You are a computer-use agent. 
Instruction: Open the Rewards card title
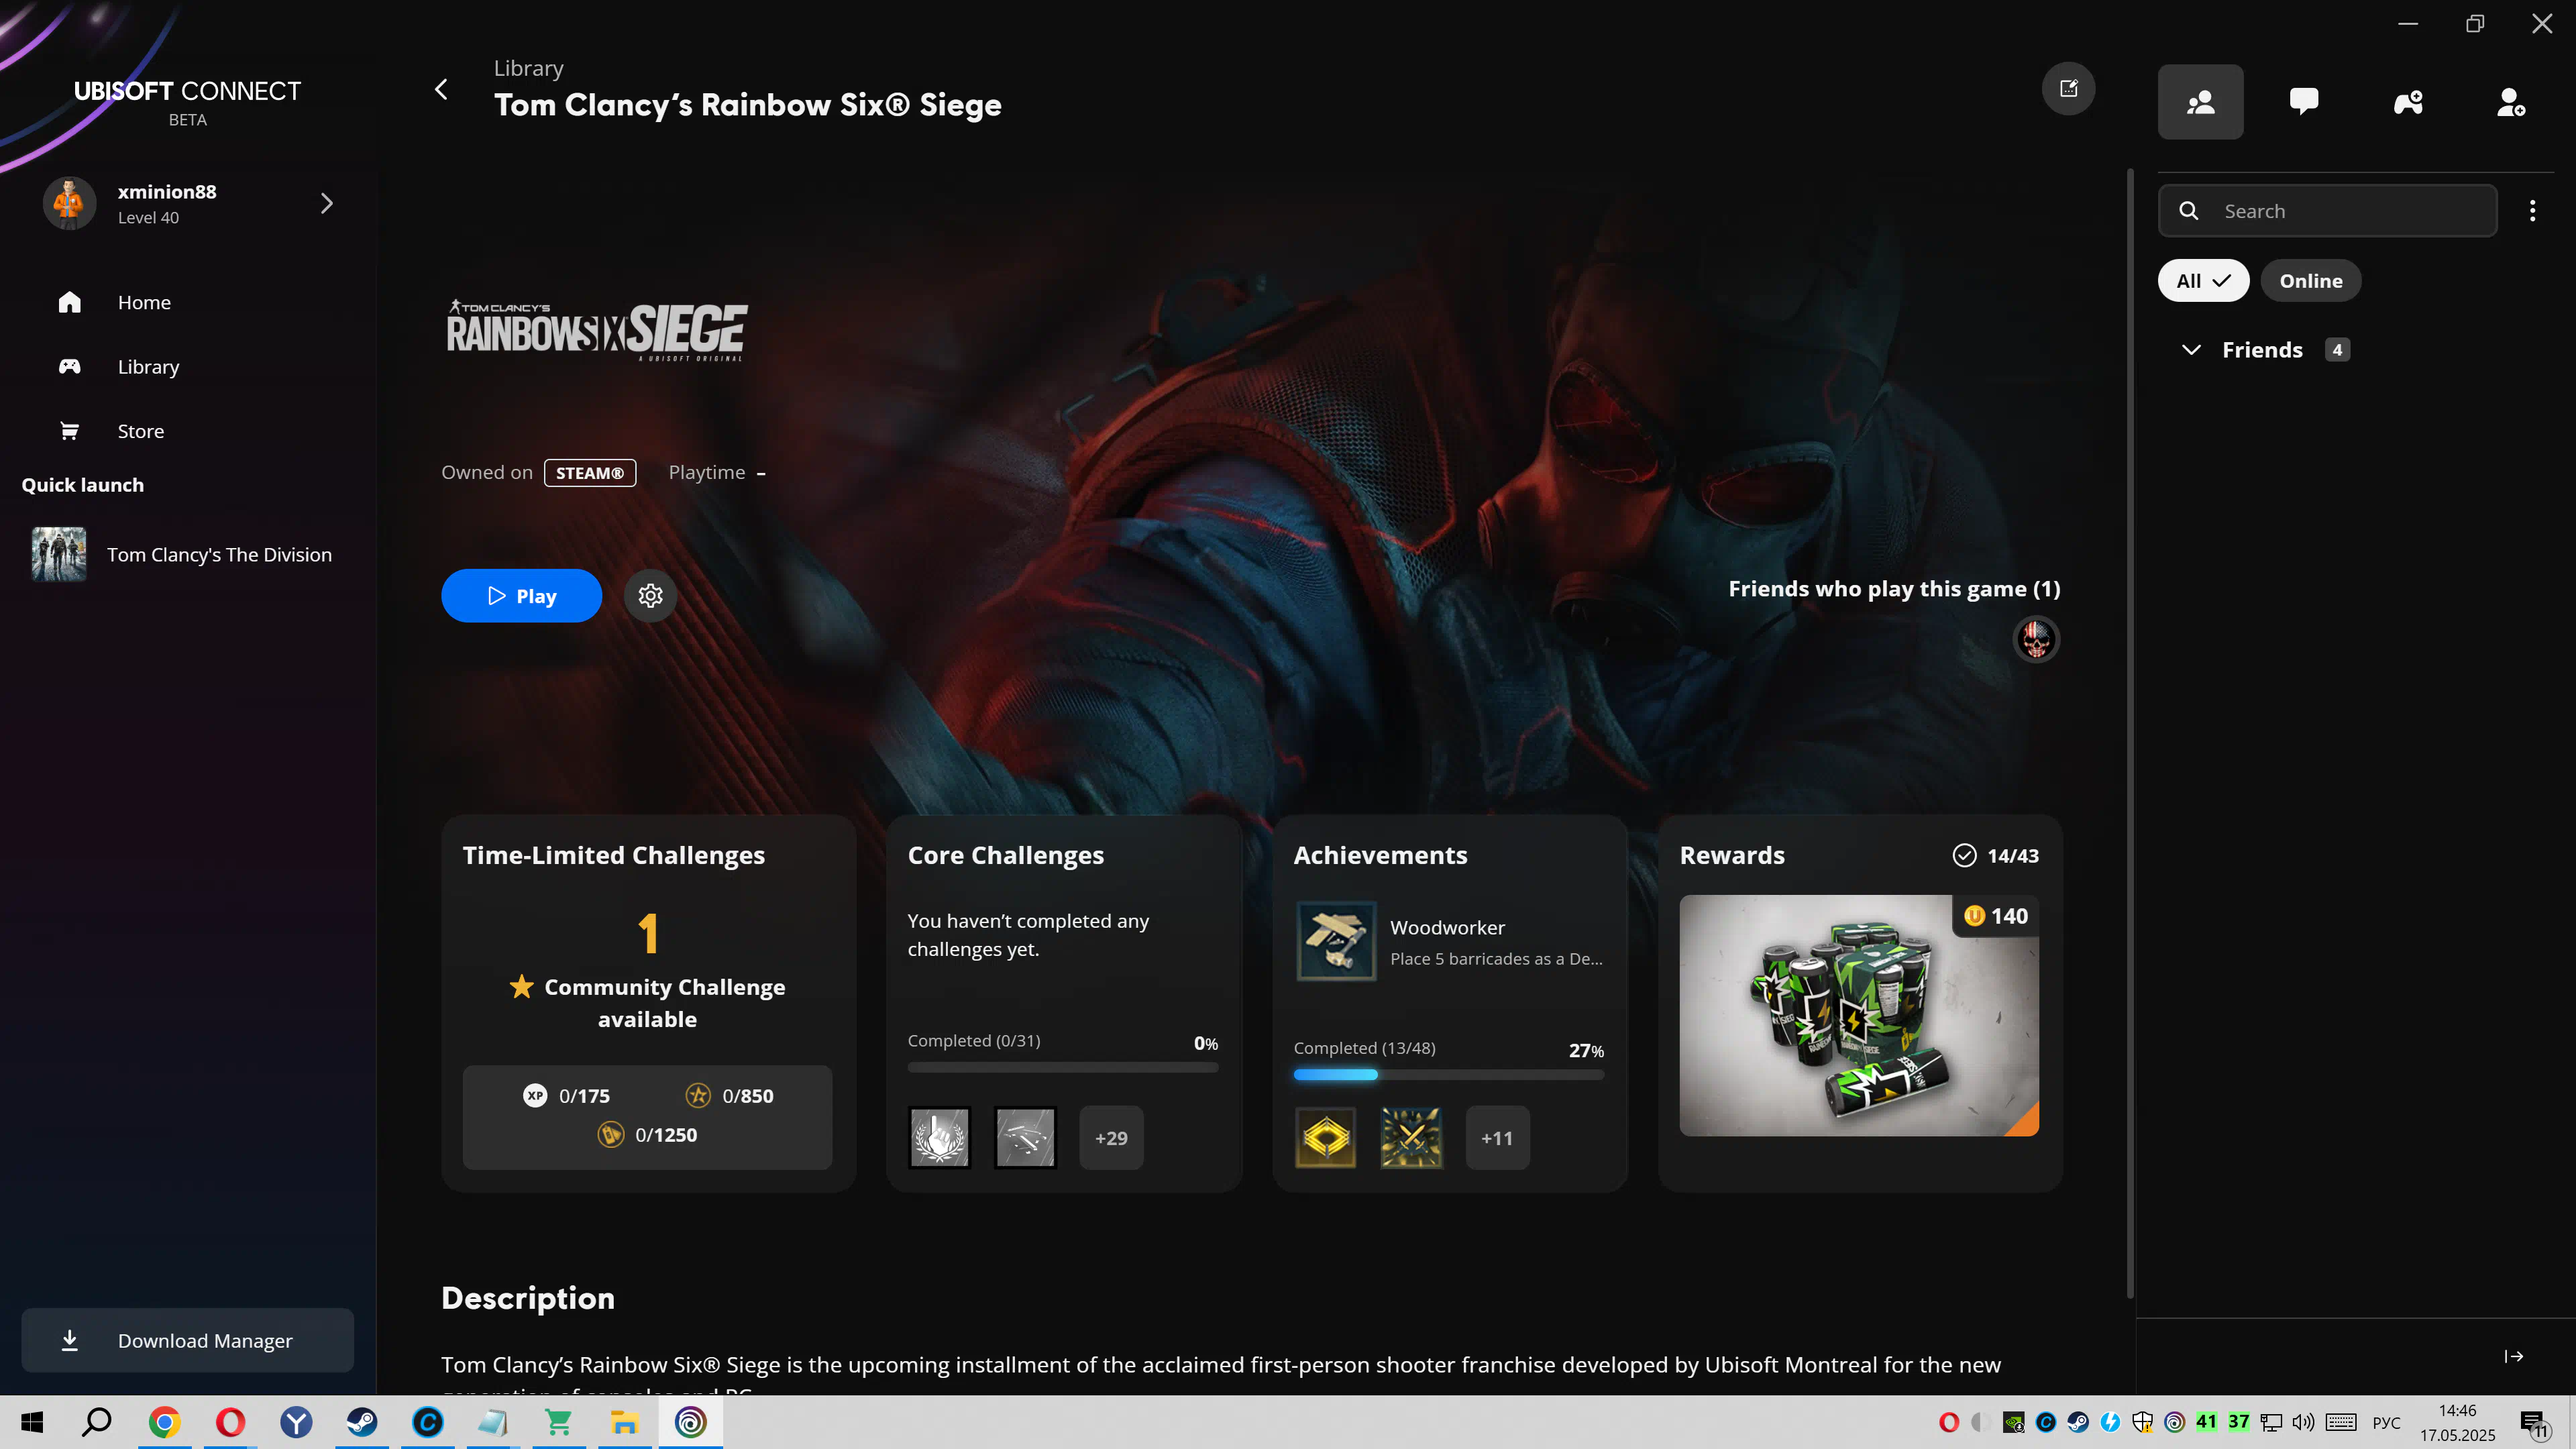pos(1732,855)
